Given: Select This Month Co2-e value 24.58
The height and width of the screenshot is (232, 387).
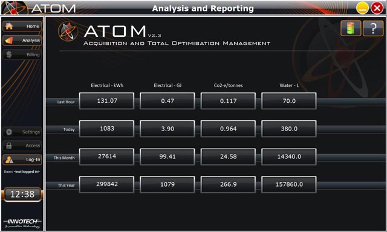Looking at the screenshot, I should pos(228,156).
